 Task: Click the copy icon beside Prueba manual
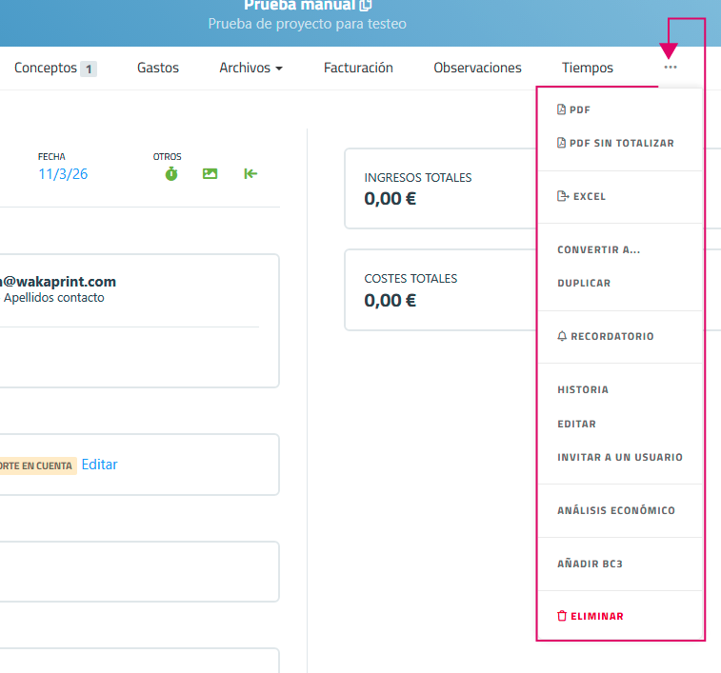366,6
